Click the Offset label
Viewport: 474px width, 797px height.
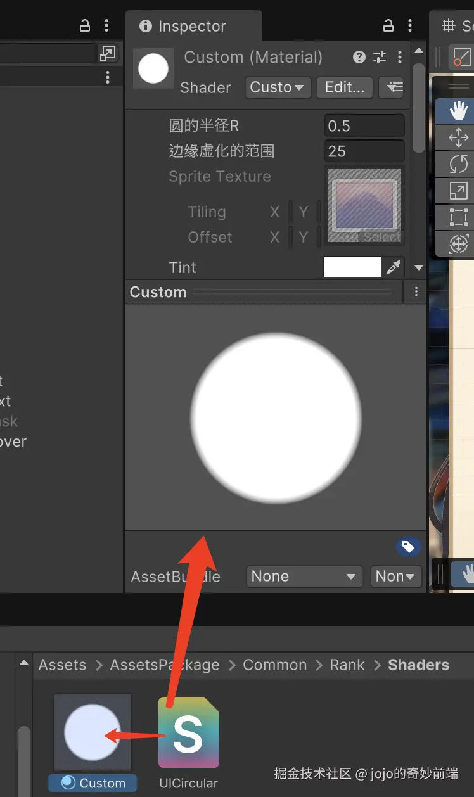click(210, 238)
